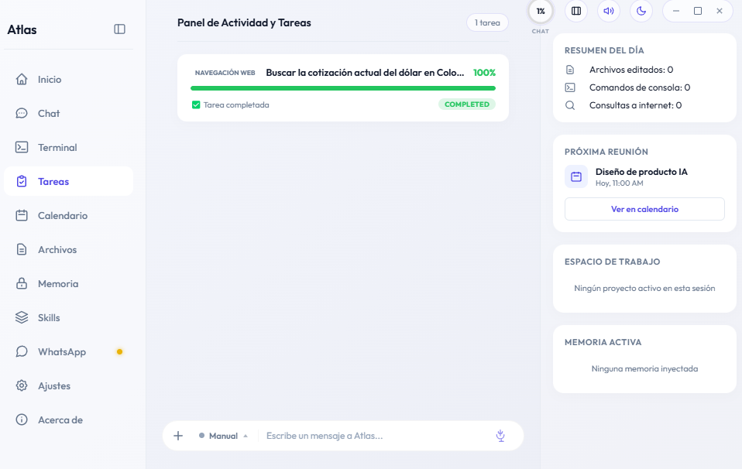Click the Memoria lock icon
This screenshot has width=742, height=469.
point(22,283)
